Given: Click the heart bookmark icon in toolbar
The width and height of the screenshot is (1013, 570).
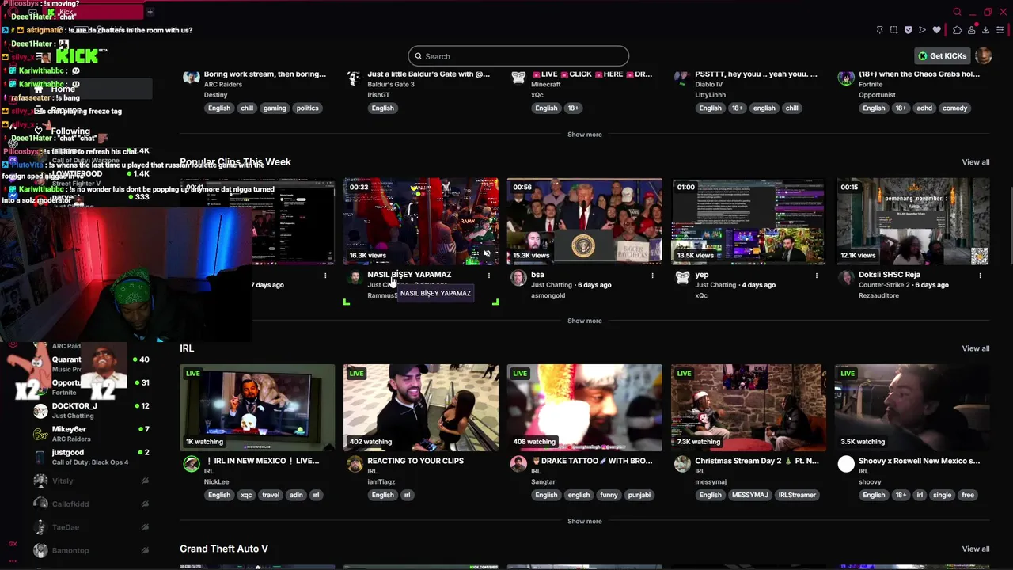Looking at the screenshot, I should 937,30.
